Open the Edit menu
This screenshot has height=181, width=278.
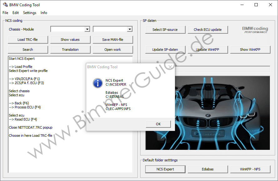pos(16,13)
